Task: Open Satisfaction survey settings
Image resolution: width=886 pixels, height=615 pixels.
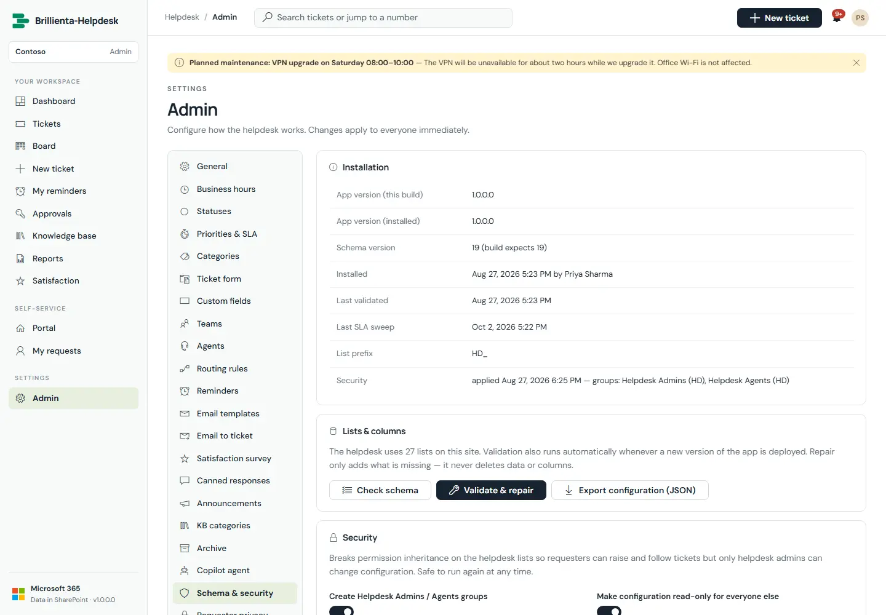Action: pos(235,458)
